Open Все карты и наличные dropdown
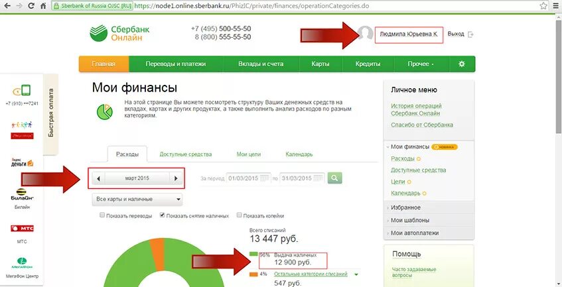562x287 pixels. 137,200
